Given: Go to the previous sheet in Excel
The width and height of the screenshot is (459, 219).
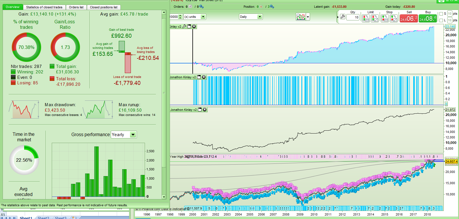Looking at the screenshot, I should [6, 218].
